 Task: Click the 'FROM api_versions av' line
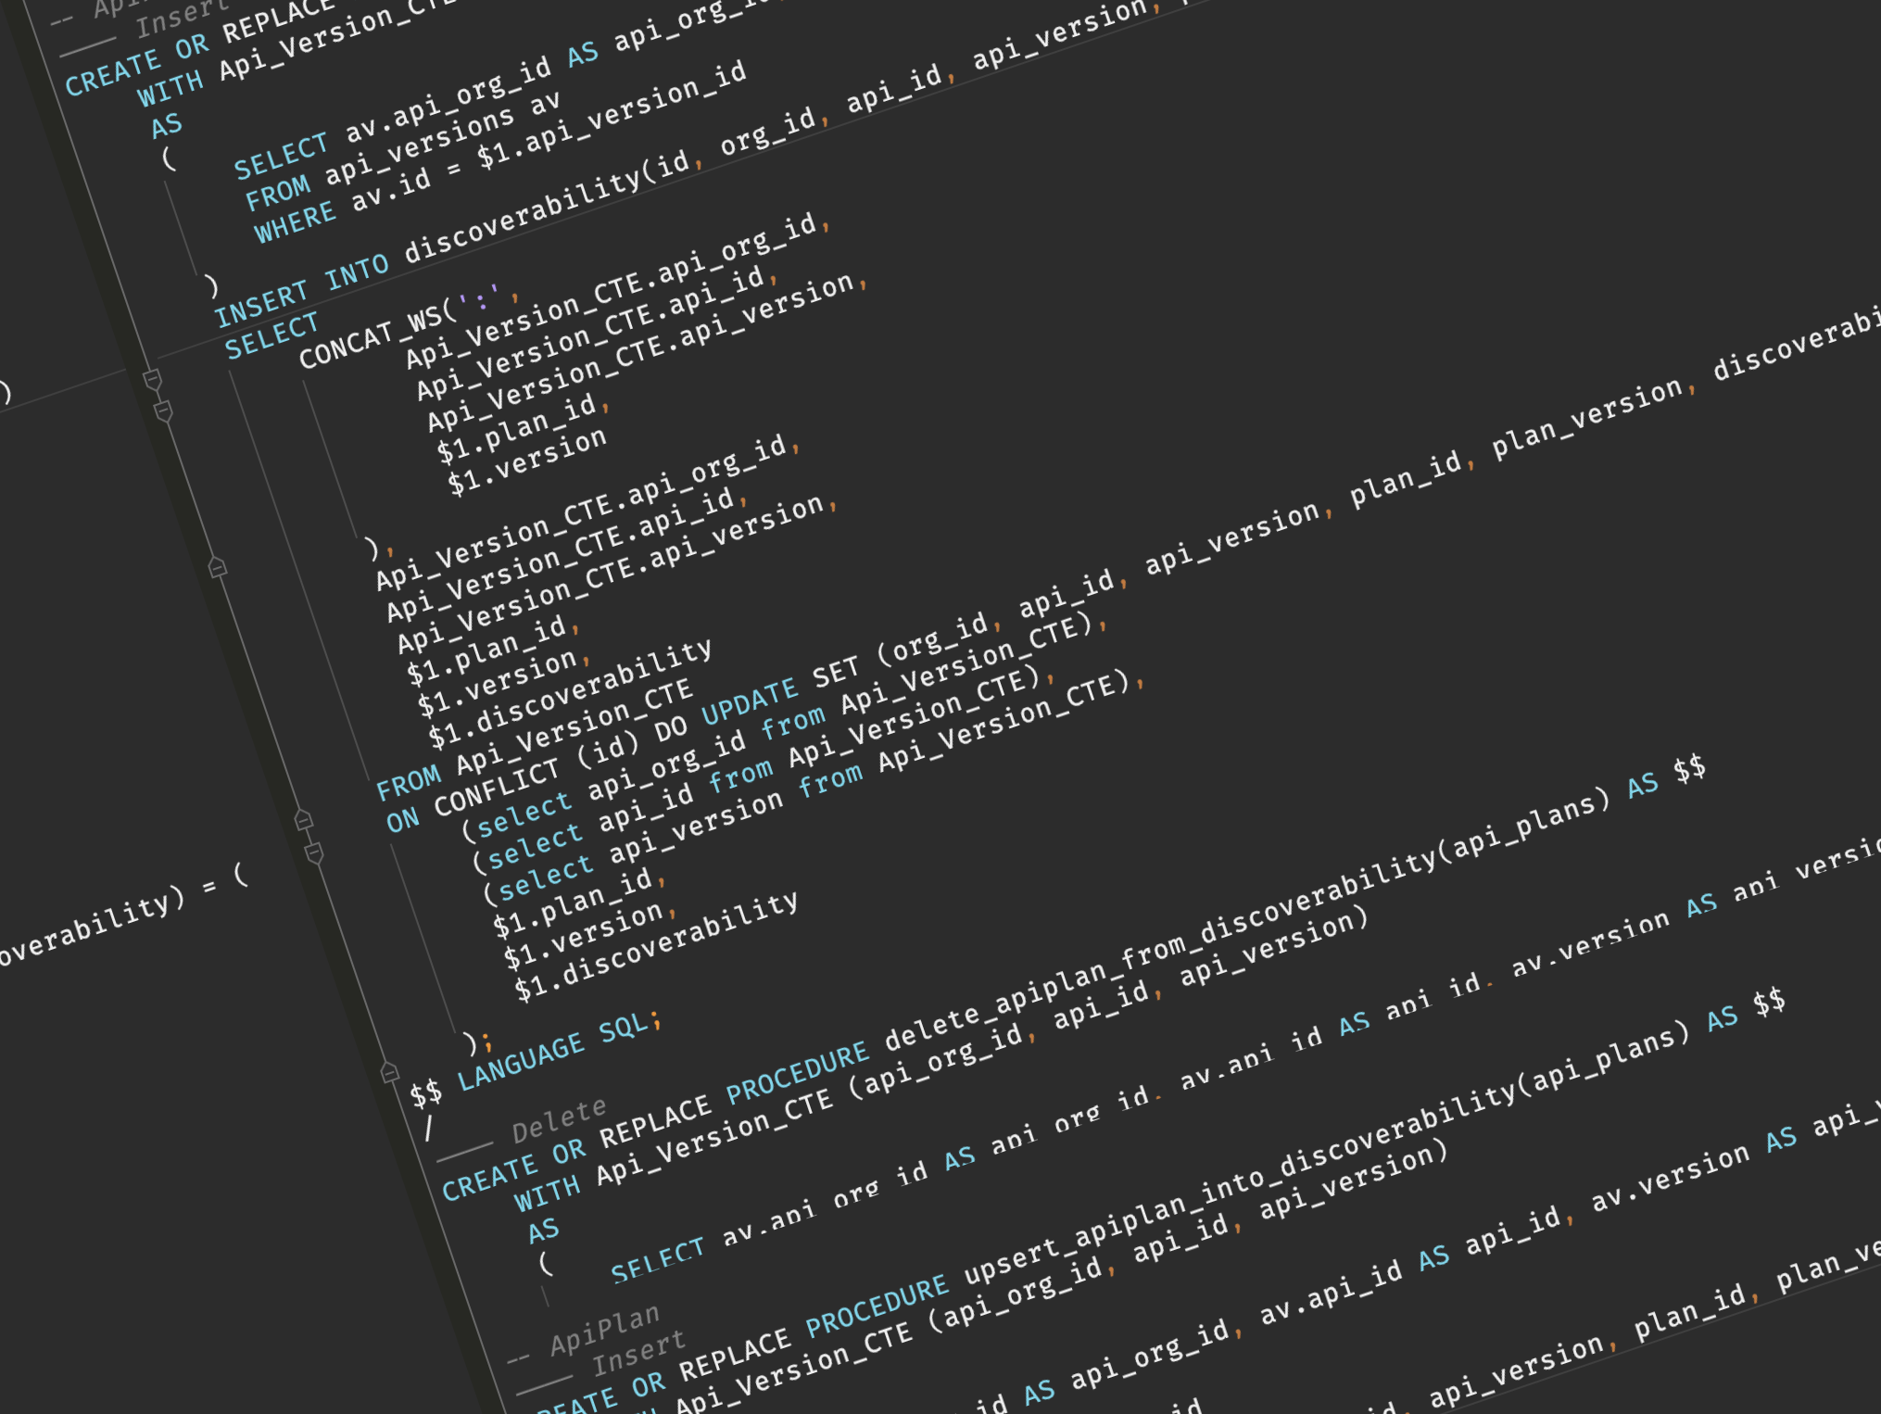(x=403, y=152)
